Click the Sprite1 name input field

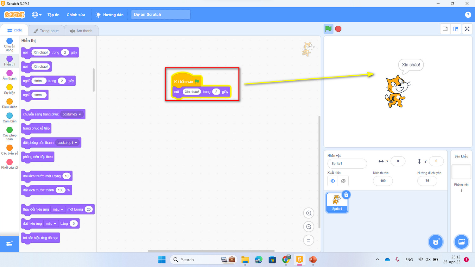coord(347,164)
